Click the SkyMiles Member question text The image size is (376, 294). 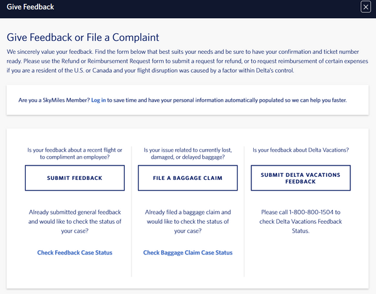(x=53, y=100)
